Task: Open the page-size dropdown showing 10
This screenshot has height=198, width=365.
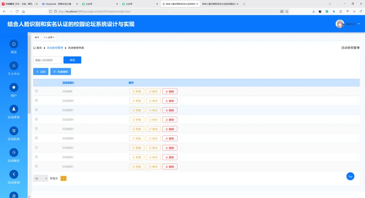Action: tap(41, 178)
